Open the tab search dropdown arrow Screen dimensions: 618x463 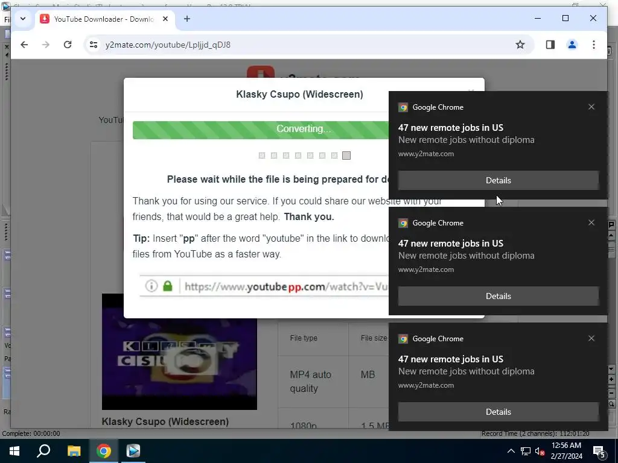tap(23, 19)
